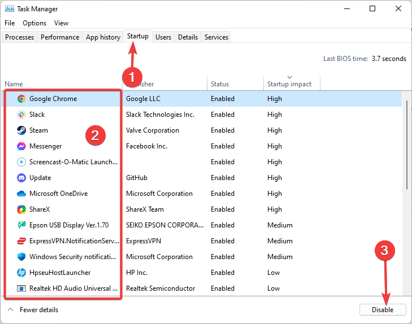
Task: Click the Last BIOS time value
Action: [x=389, y=59]
